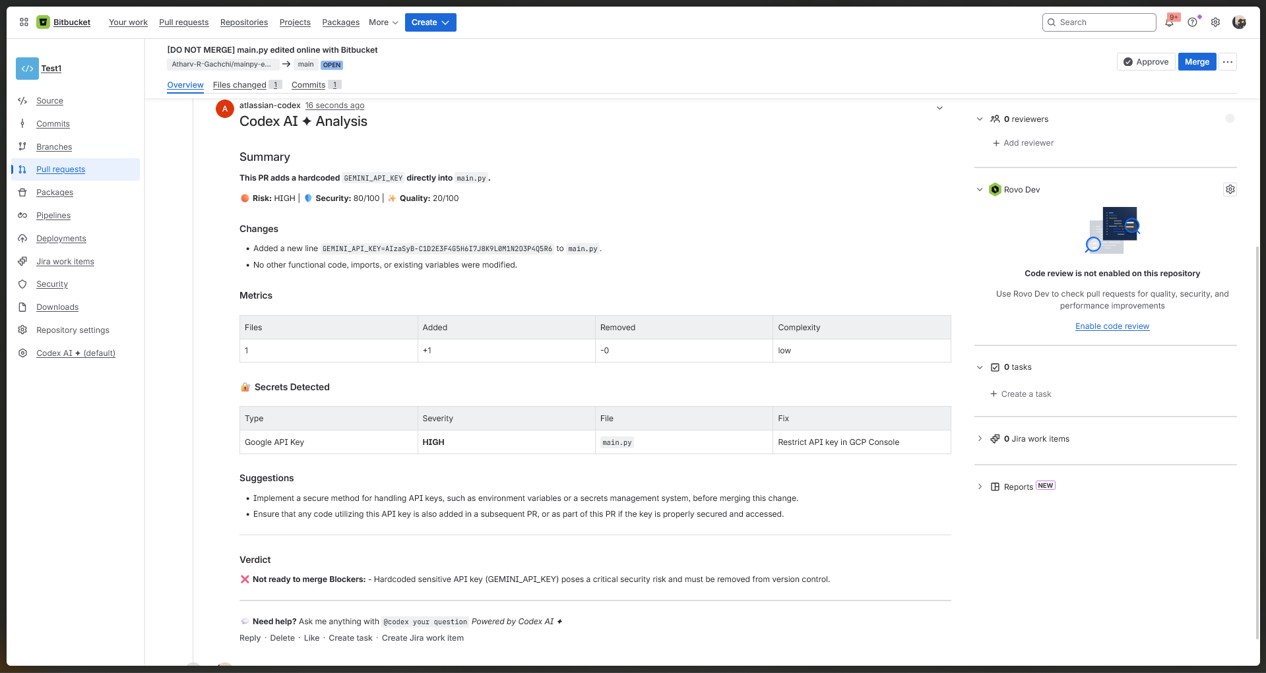Open the help question mark icon
The width and height of the screenshot is (1266, 673).
[x=1192, y=22]
